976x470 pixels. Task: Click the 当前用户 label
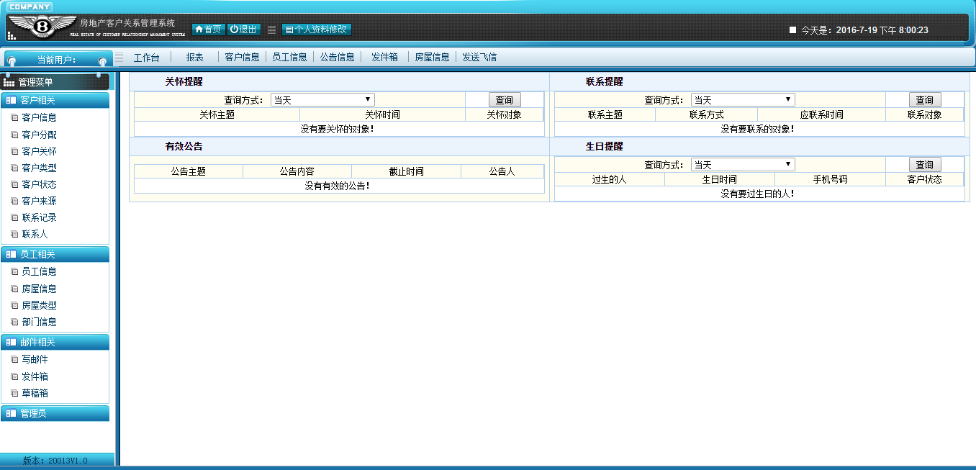pyautogui.click(x=58, y=60)
